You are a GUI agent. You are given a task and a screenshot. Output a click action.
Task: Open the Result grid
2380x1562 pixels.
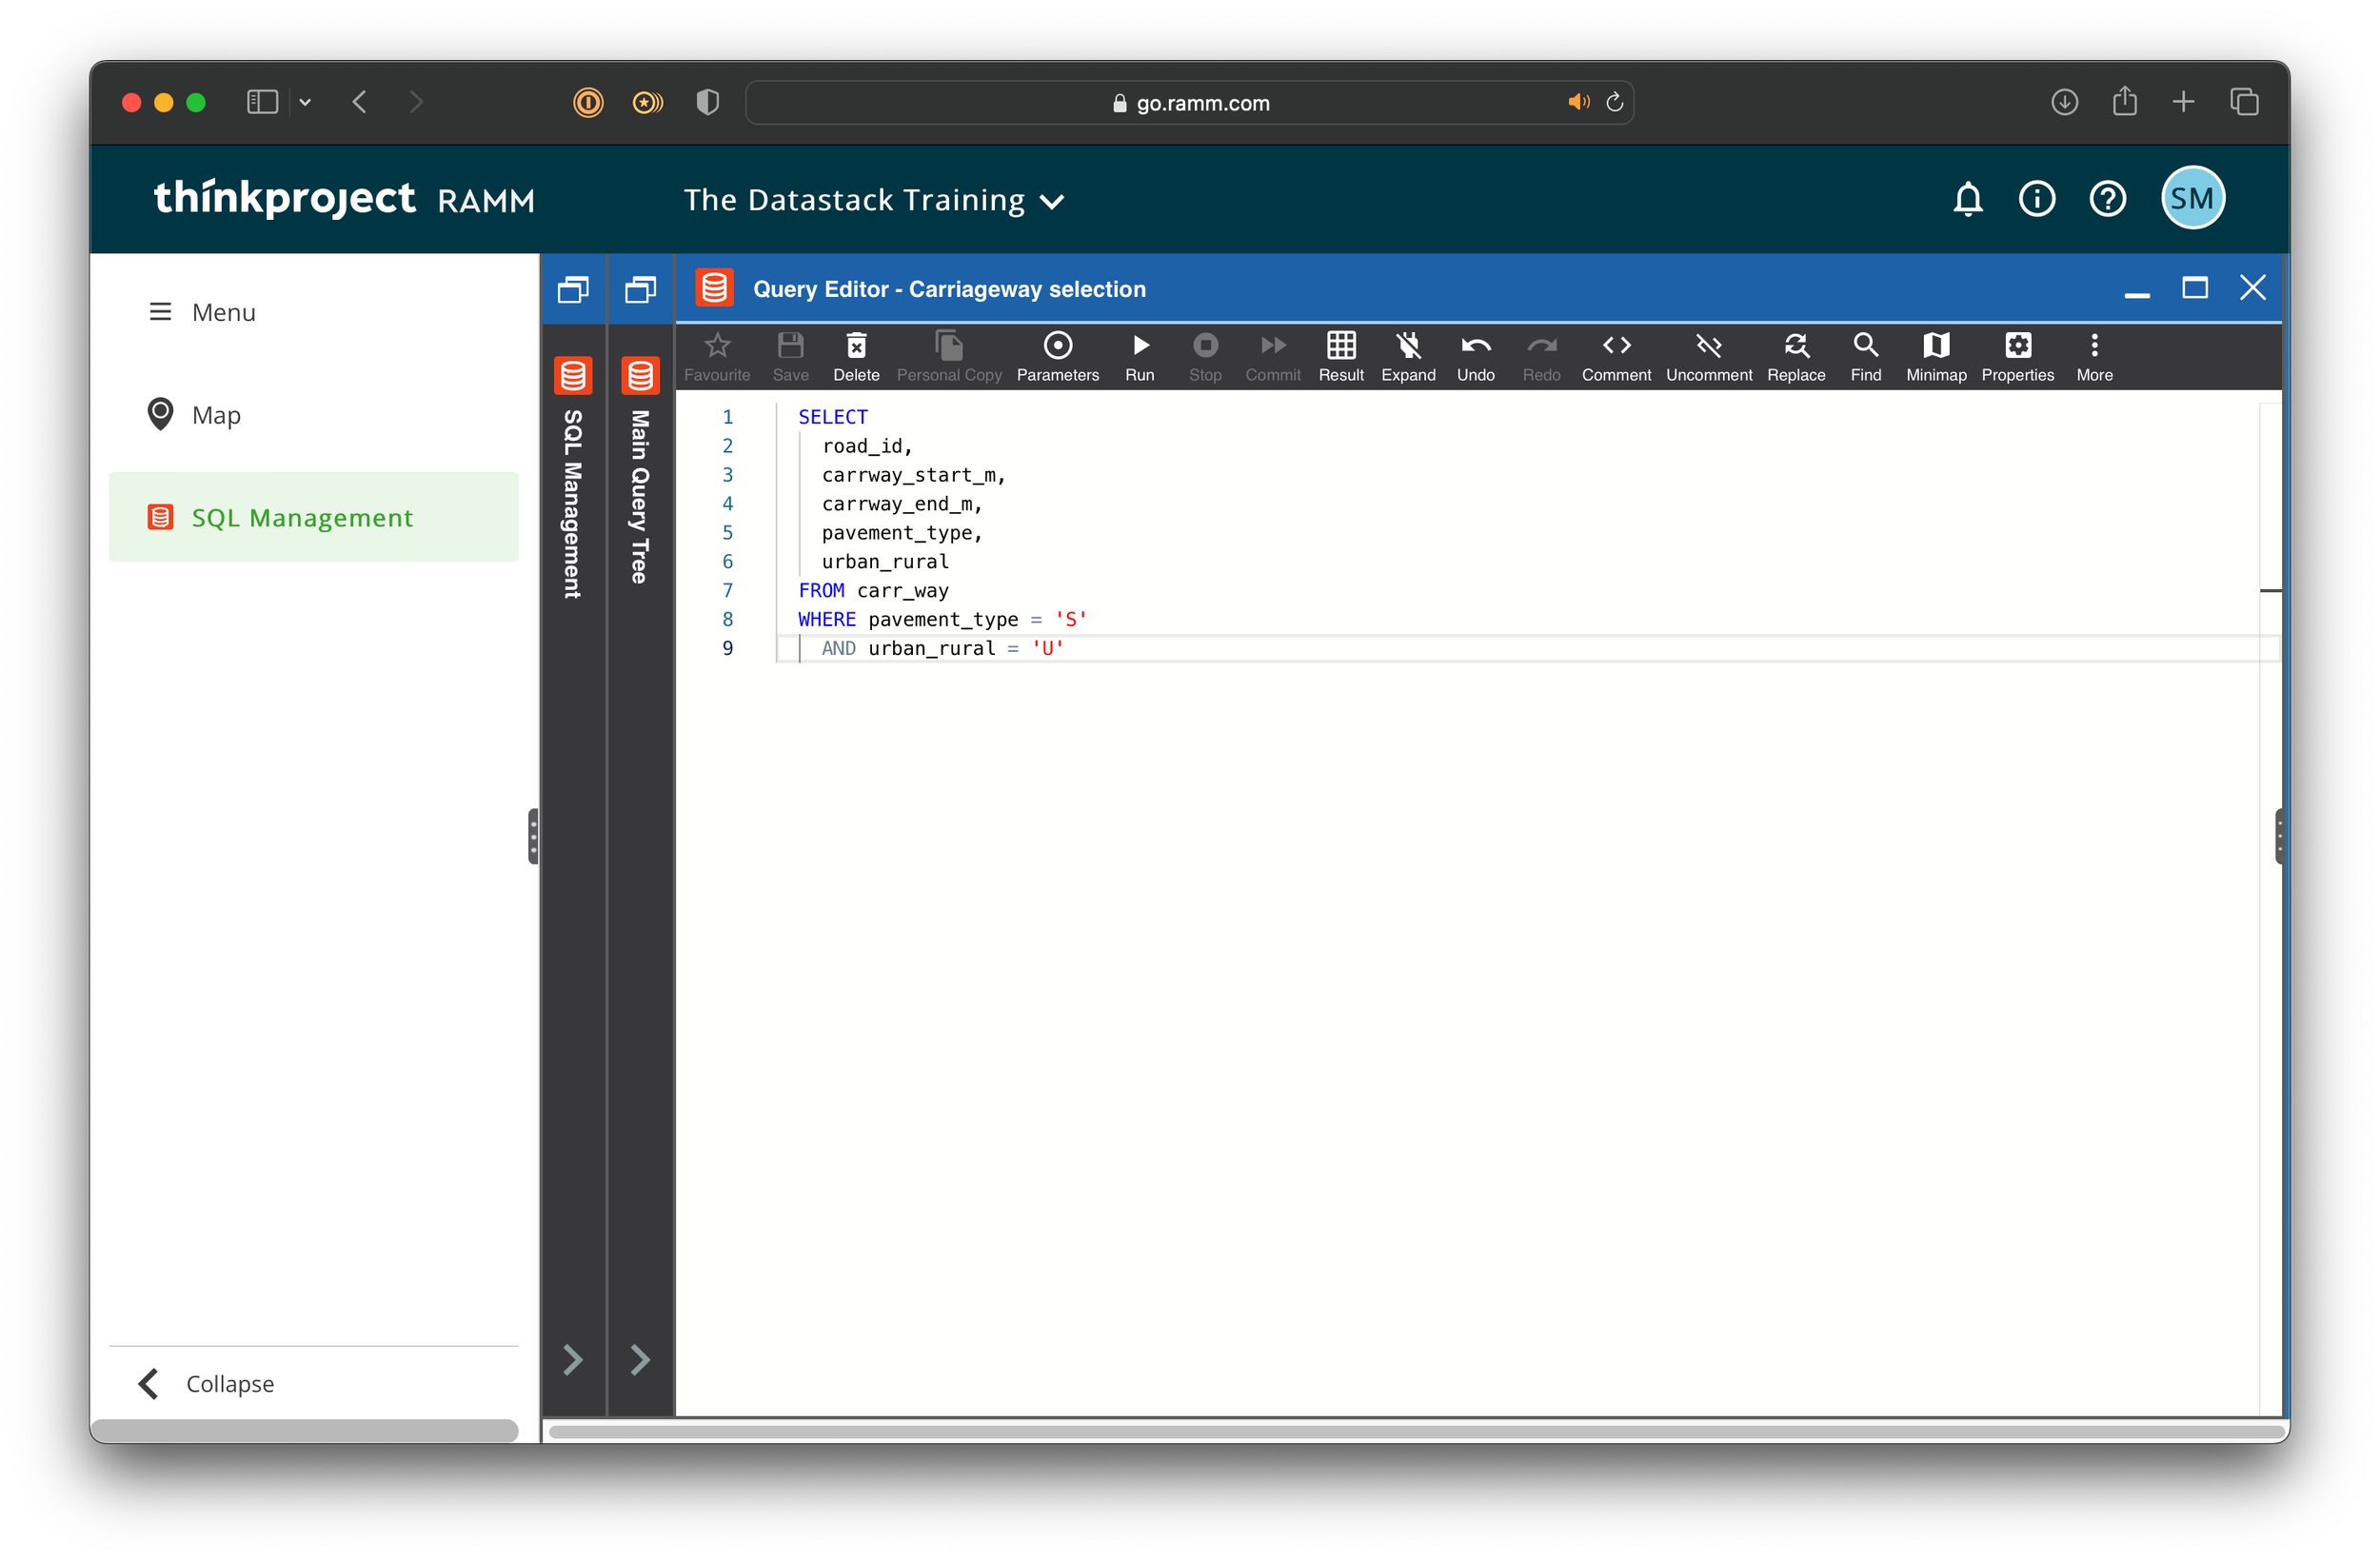pyautogui.click(x=1340, y=355)
